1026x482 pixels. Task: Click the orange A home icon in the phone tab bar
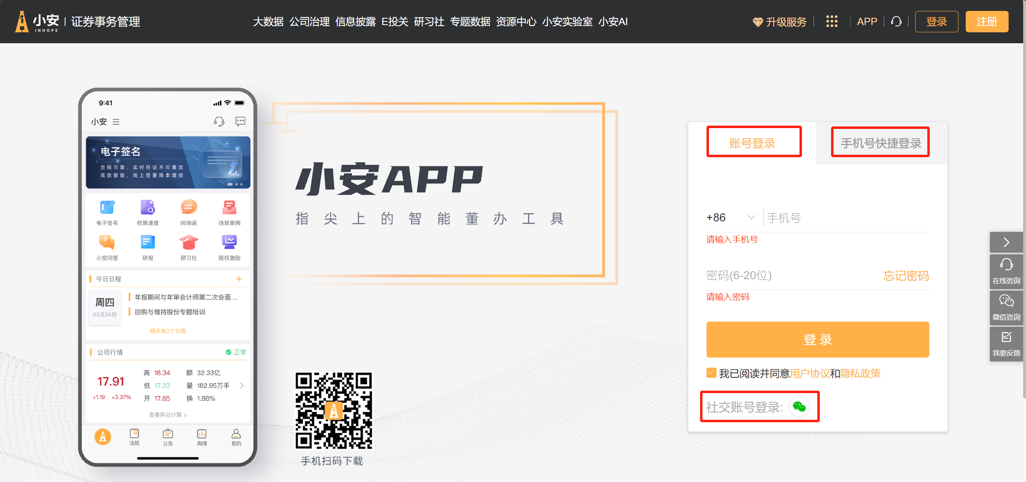coord(103,437)
